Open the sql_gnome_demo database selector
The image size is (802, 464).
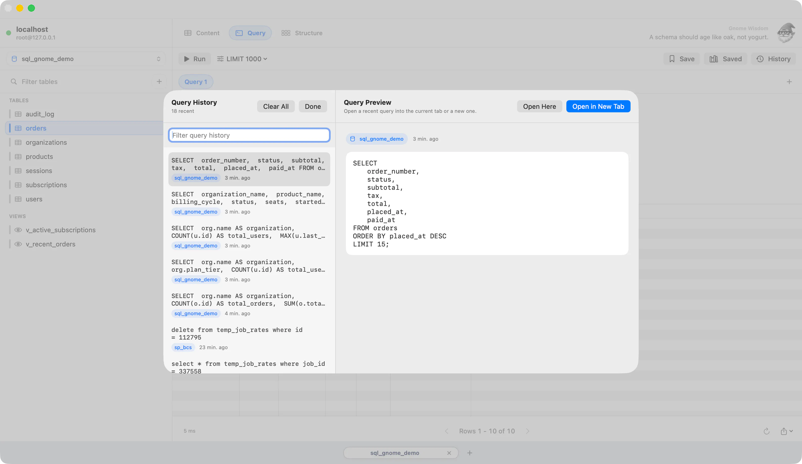point(86,59)
